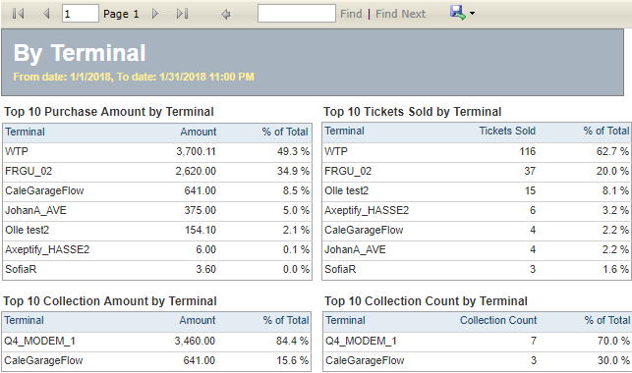Click the Find Next link
The image size is (632, 373).
400,14
